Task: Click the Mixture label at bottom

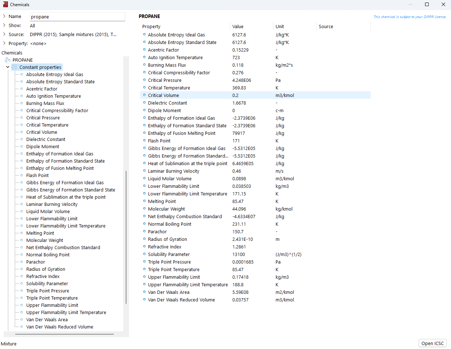Action: [x=9, y=344]
